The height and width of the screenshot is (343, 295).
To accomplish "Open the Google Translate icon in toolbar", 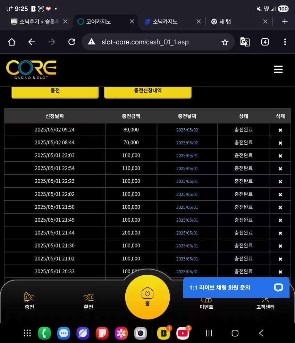I will [x=245, y=42].
